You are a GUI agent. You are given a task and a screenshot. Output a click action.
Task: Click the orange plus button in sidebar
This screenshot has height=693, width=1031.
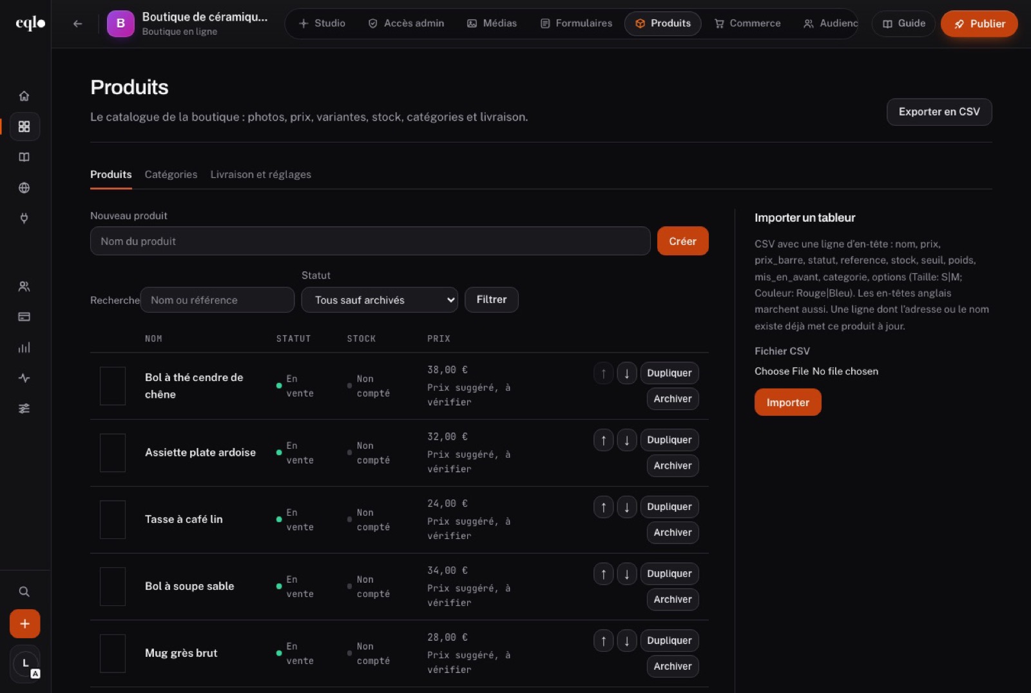(24, 624)
